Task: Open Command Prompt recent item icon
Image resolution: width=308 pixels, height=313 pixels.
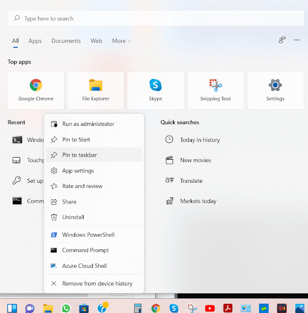Action: (x=17, y=201)
